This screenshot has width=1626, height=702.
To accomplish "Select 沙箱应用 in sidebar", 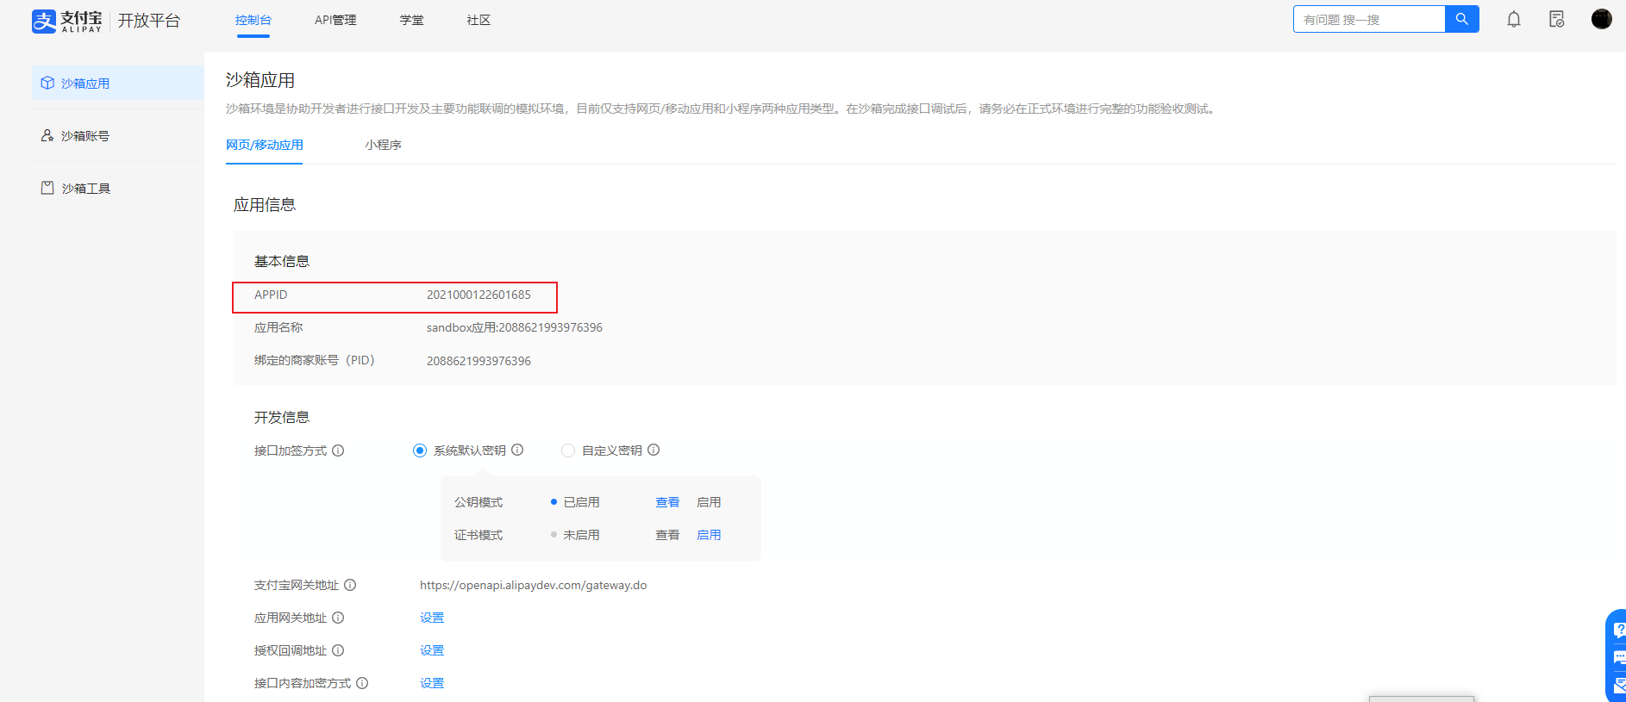I will coord(117,84).
